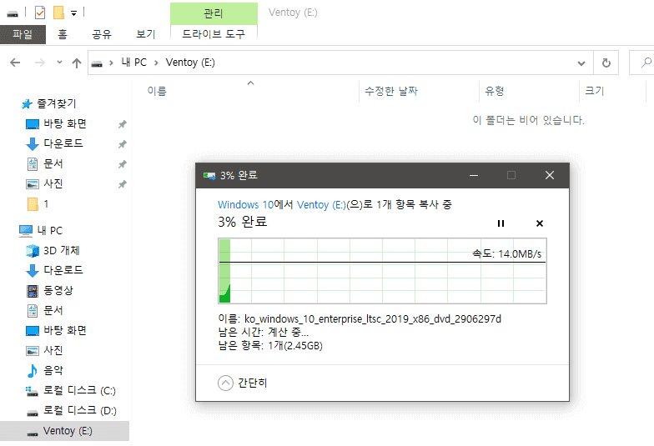Open 로컬 디스크 (C:)

[79, 390]
